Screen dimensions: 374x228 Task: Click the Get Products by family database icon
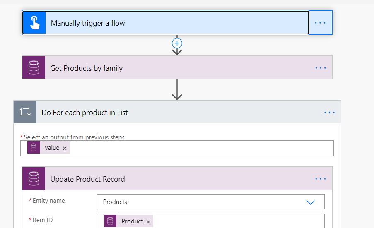[34, 68]
